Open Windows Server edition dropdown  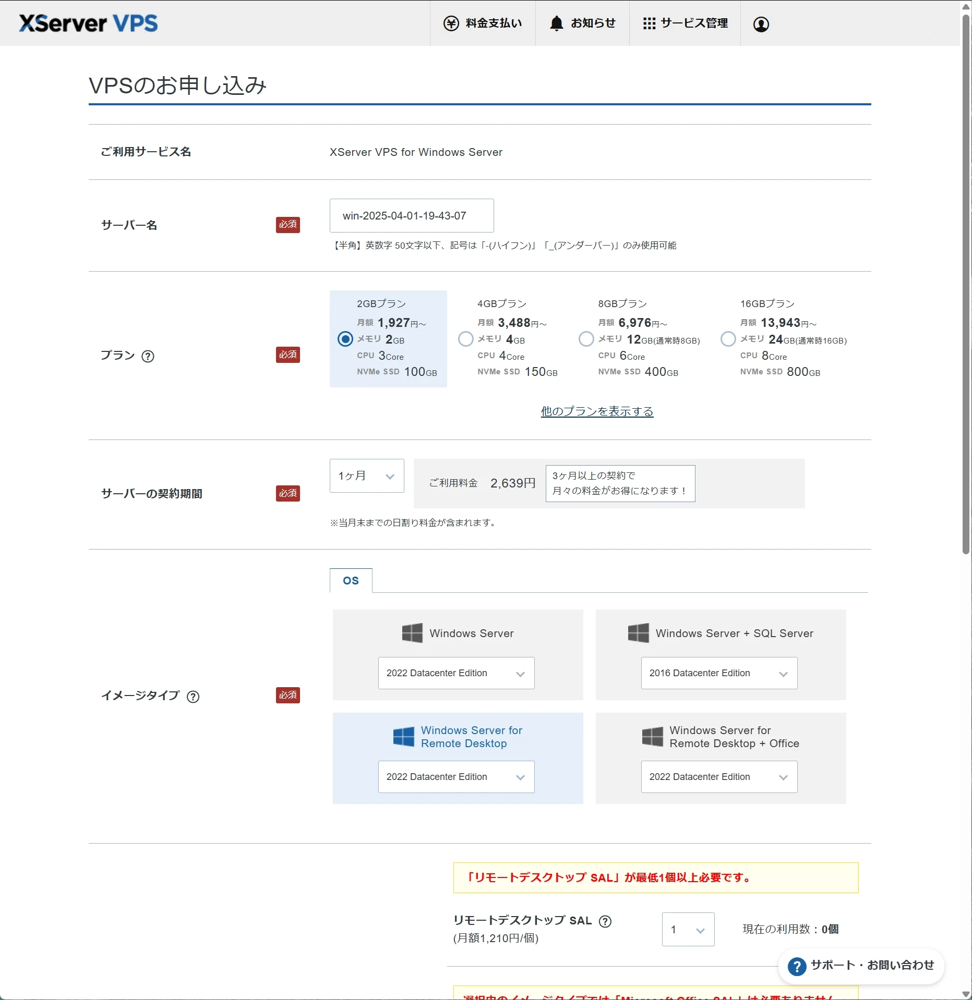click(x=456, y=673)
